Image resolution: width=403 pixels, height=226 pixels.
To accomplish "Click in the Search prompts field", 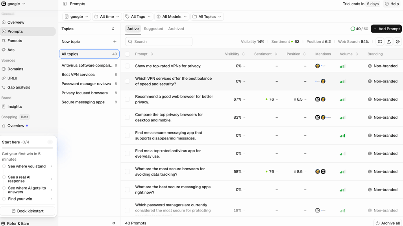I will tap(159, 42).
